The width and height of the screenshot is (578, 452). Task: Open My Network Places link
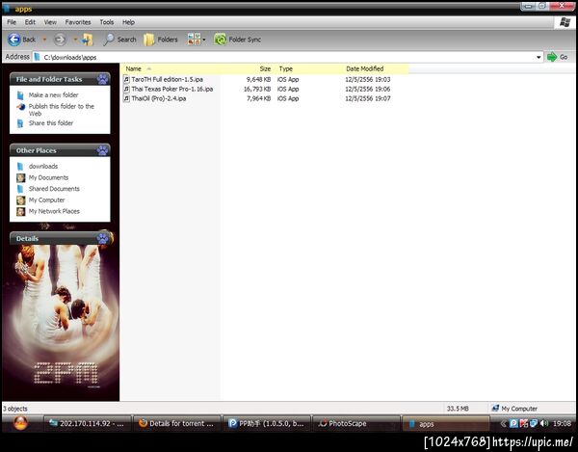[x=54, y=211]
